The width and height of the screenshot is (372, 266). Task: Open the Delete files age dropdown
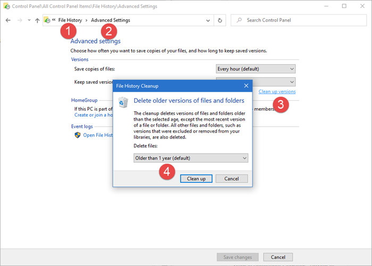click(x=191, y=158)
